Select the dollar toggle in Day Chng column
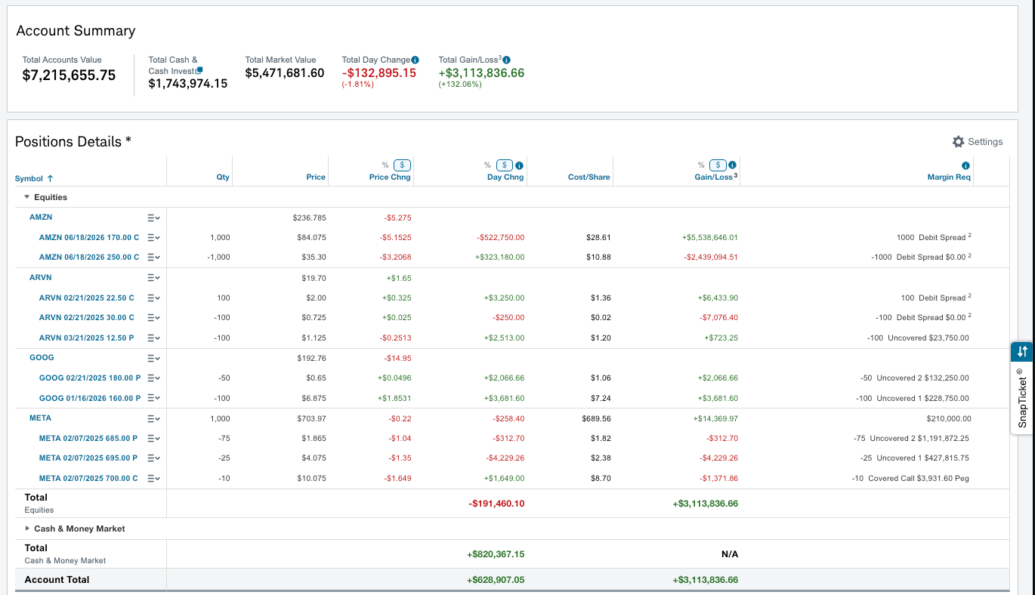1035x595 pixels. coord(505,165)
